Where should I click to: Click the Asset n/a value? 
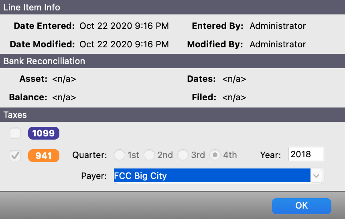coord(64,79)
